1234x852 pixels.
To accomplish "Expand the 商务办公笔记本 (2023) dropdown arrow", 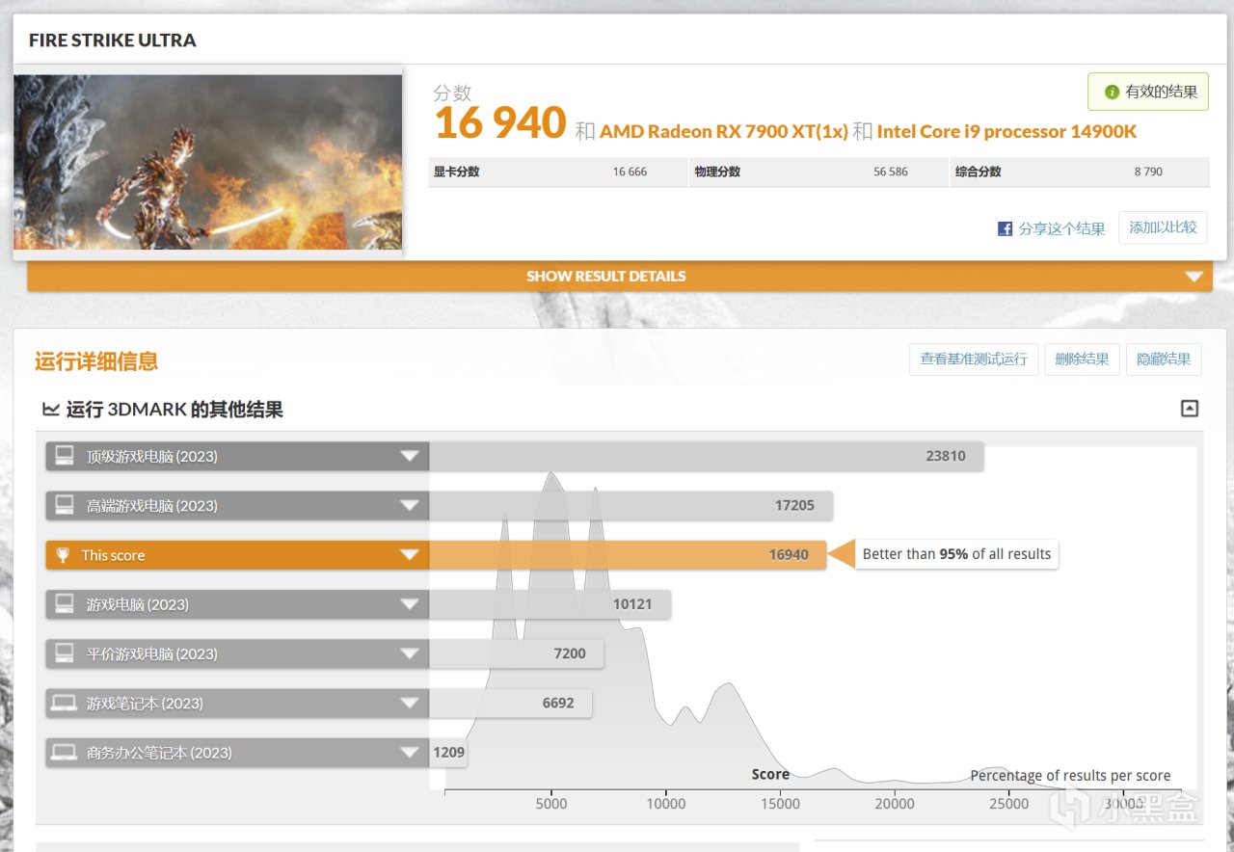I will [x=410, y=753].
